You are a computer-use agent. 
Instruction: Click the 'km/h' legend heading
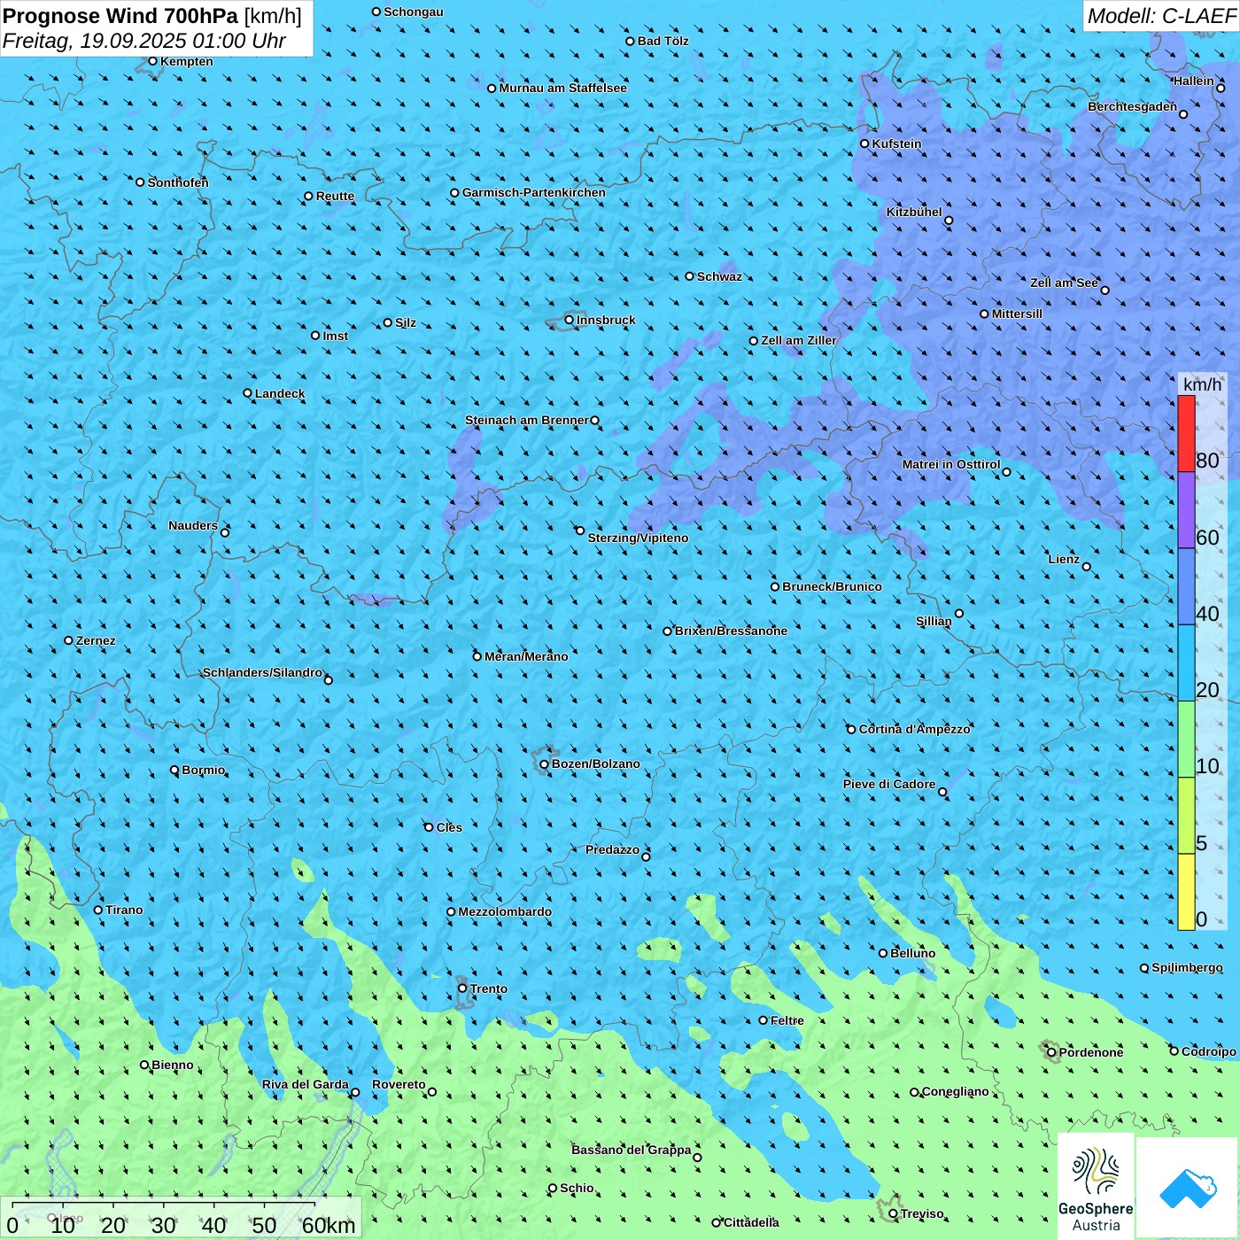(1202, 384)
